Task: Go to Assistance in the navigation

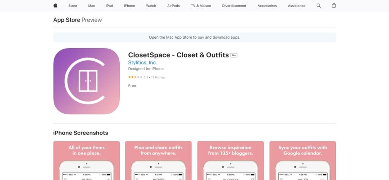Action: point(296,6)
